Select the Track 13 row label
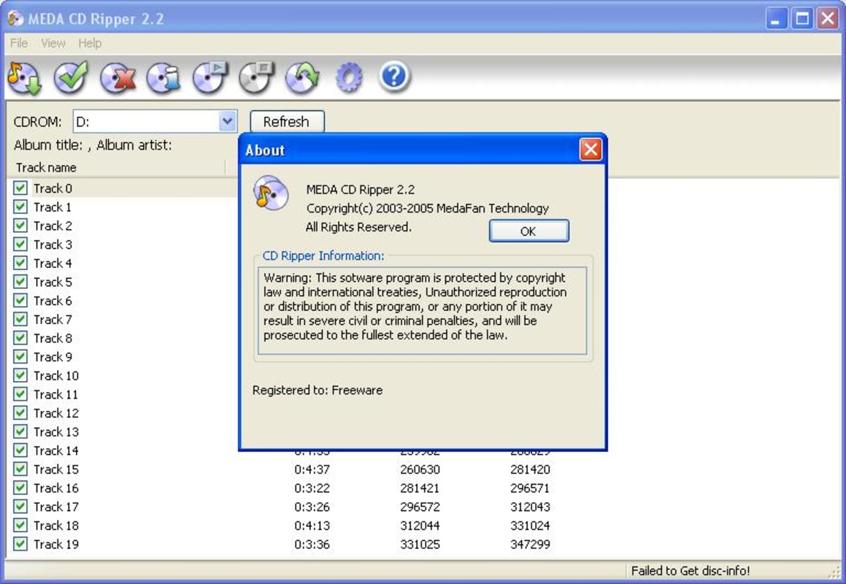Image resolution: width=846 pixels, height=584 pixels. coord(56,431)
